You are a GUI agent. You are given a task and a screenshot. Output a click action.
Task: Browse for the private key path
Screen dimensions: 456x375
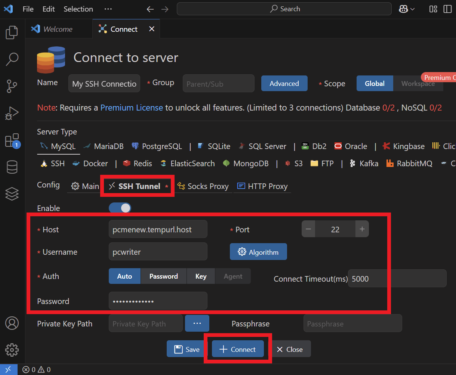click(197, 323)
